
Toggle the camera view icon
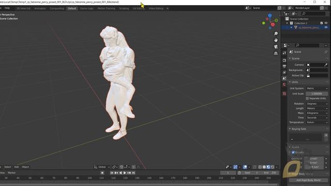point(276,47)
